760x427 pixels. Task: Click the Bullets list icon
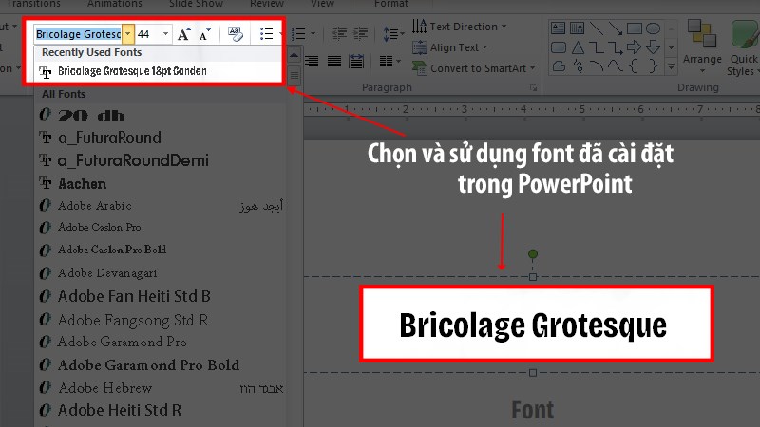point(266,34)
